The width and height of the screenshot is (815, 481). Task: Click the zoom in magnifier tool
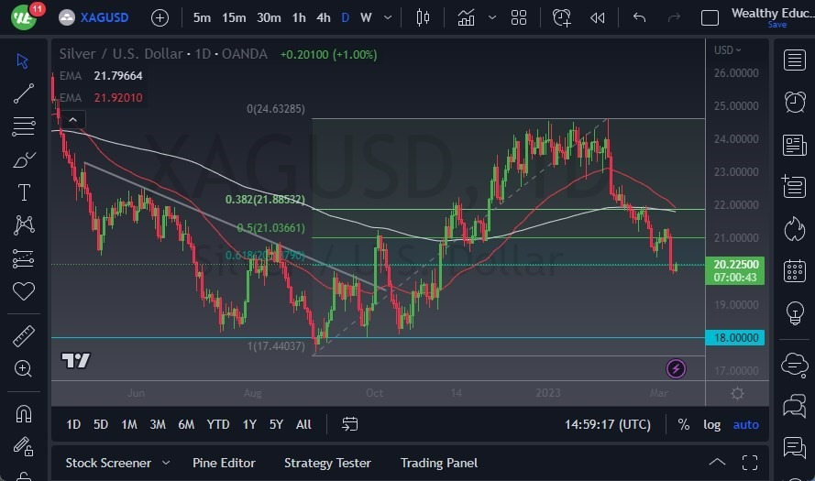click(24, 368)
